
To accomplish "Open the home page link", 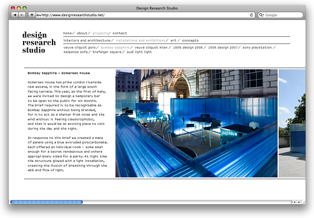I will [x=68, y=33].
